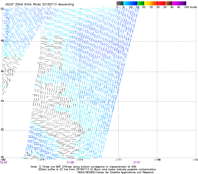Click the brown 35-40 knots legend swatch
198x174 pixels.
pos(169,3)
